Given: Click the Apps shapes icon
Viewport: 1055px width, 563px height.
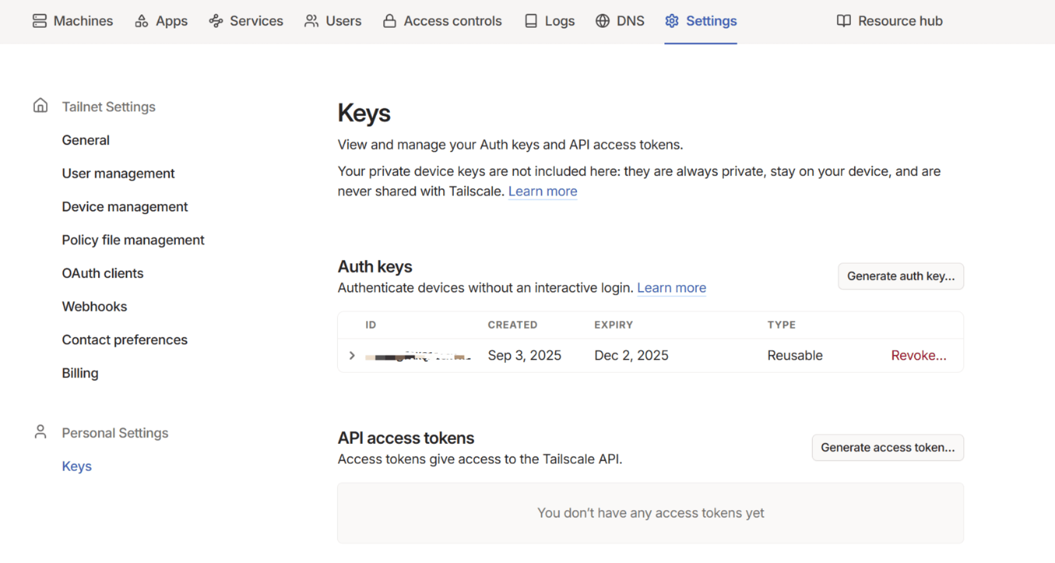Looking at the screenshot, I should [x=141, y=21].
